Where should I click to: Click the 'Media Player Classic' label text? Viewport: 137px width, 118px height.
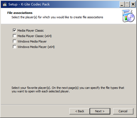[x=31, y=31]
